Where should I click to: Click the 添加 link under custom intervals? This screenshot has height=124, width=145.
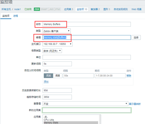46,82
